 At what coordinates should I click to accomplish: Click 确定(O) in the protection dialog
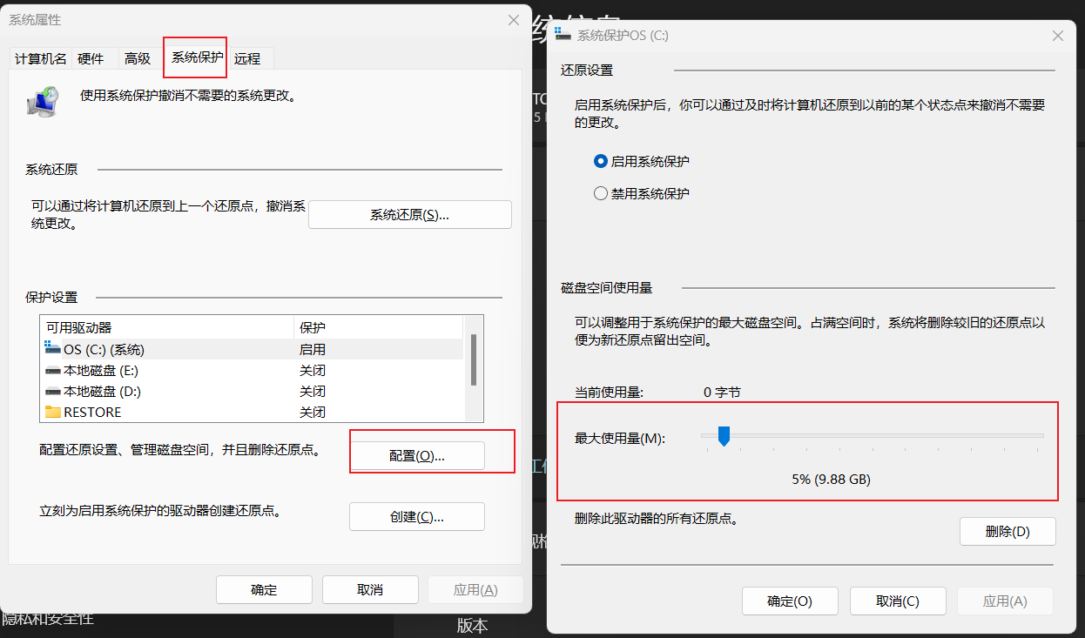(790, 601)
